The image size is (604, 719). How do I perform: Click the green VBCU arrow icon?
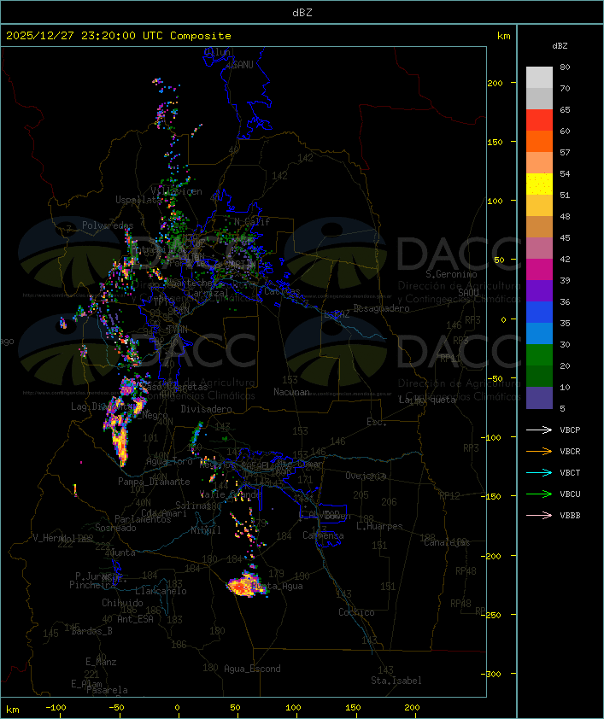click(x=539, y=494)
